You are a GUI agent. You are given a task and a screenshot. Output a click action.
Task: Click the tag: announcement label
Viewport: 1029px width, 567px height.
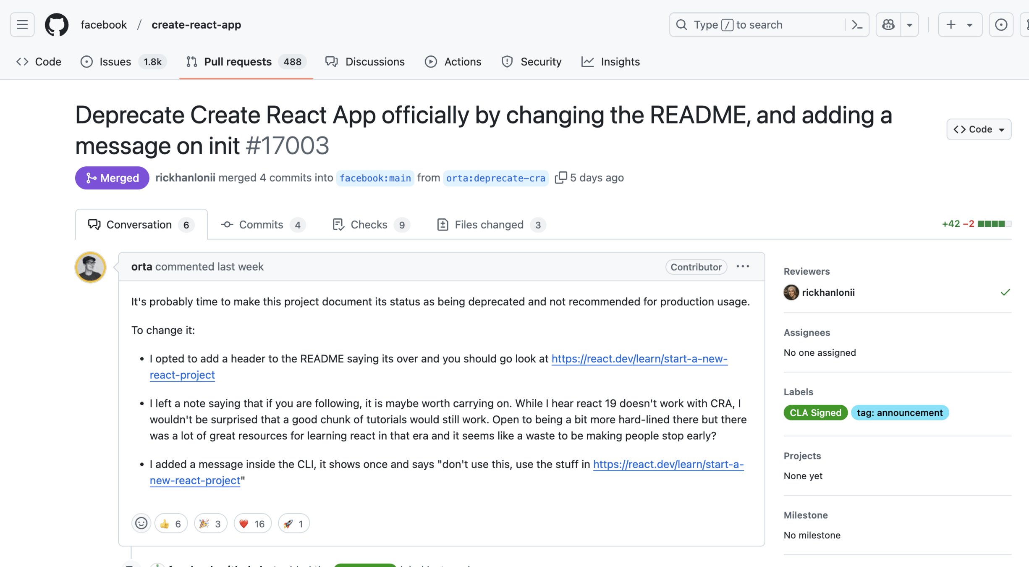coord(899,413)
